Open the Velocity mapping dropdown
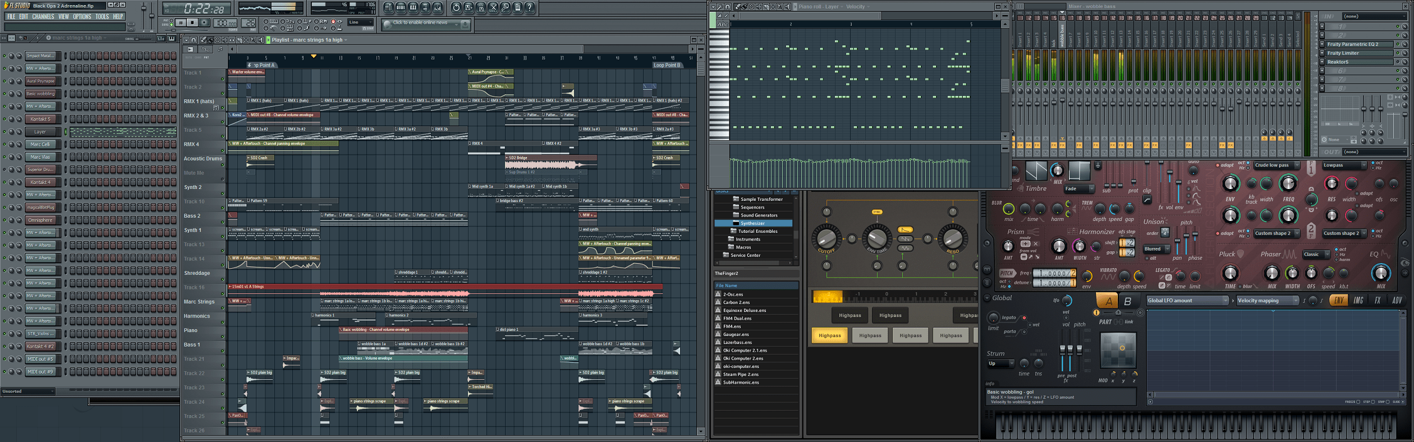1414x442 pixels. pos(1268,300)
